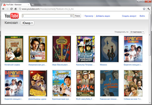
Task: Click the Войти sign-in link
Action: click(142, 16)
